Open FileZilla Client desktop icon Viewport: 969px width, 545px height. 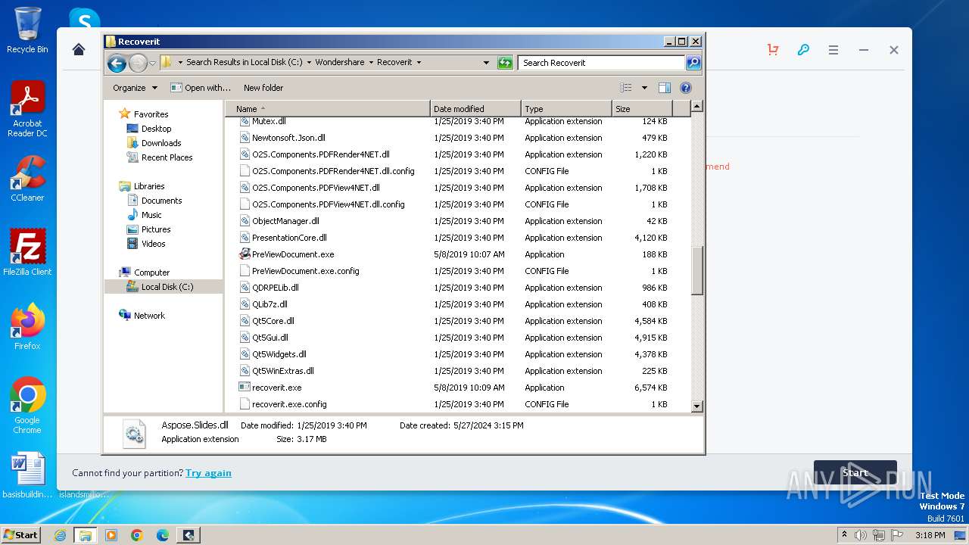pos(27,252)
